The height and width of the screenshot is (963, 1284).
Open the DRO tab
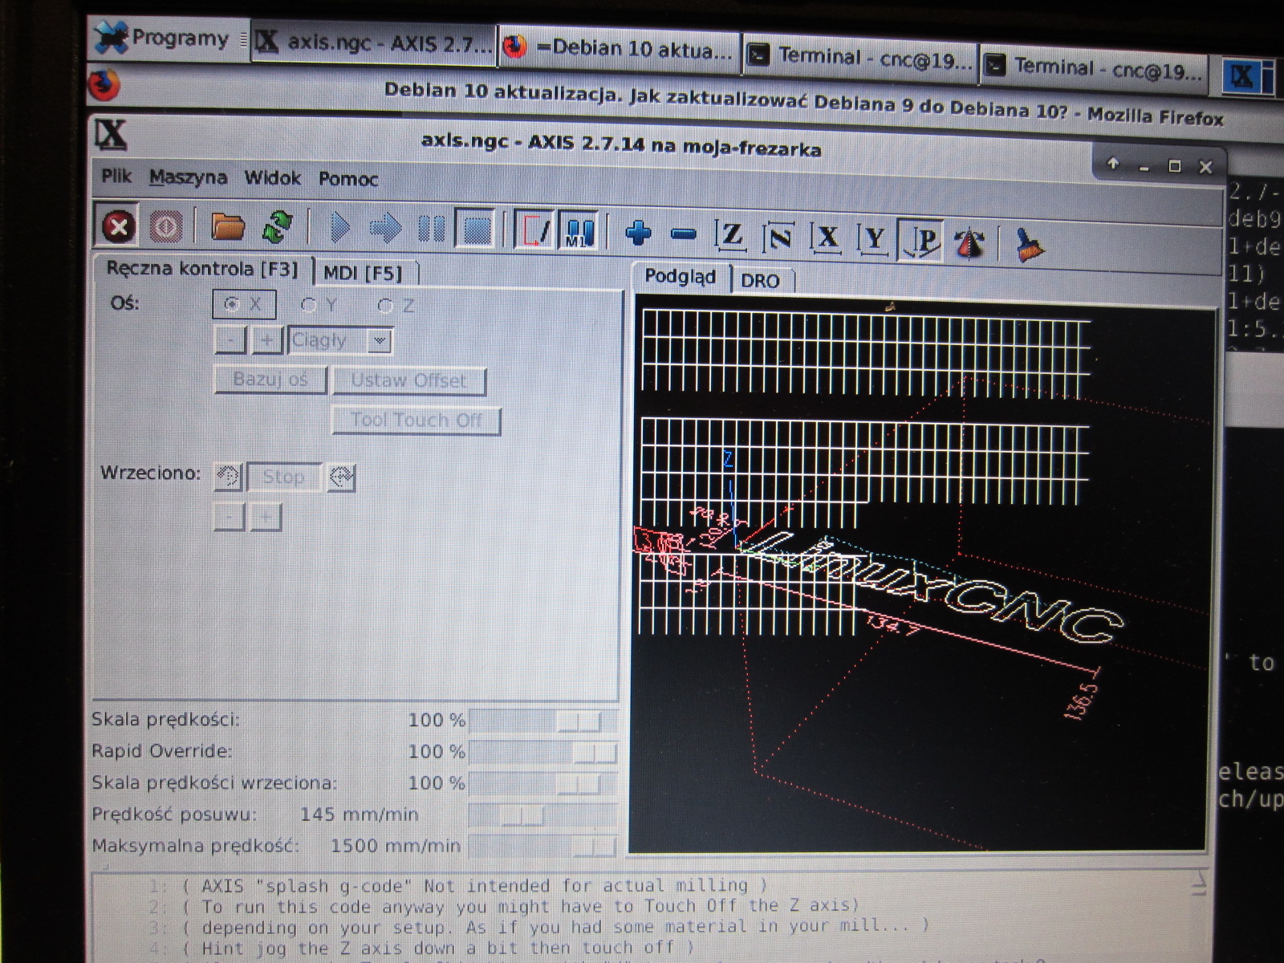click(x=760, y=281)
